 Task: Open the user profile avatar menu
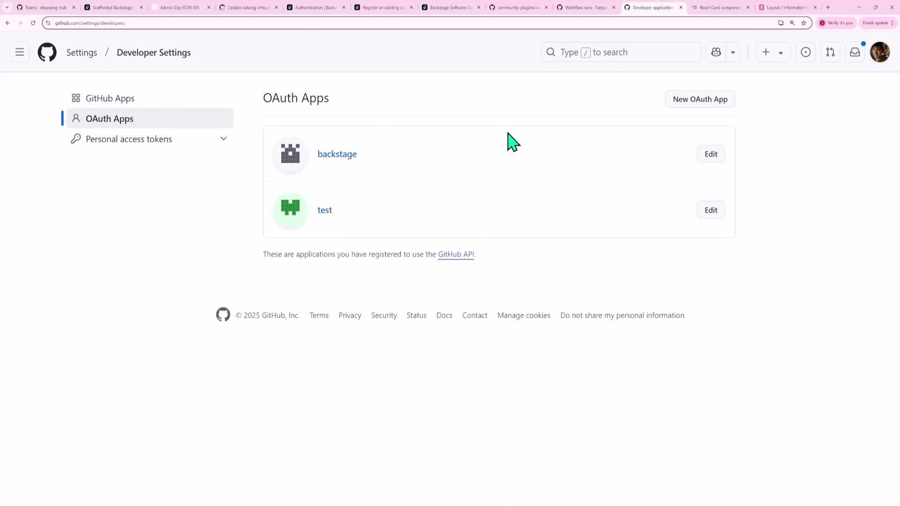pyautogui.click(x=880, y=52)
